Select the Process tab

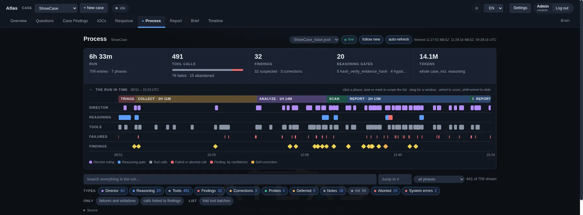[151, 21]
